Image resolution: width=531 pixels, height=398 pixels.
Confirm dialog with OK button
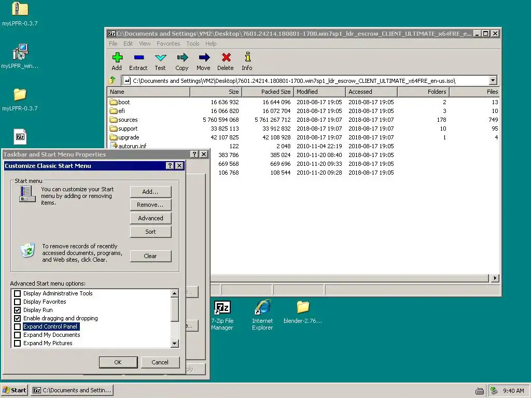[118, 362]
